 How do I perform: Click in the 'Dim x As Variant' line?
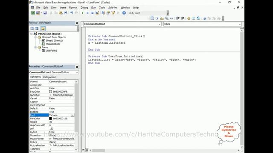point(102,40)
